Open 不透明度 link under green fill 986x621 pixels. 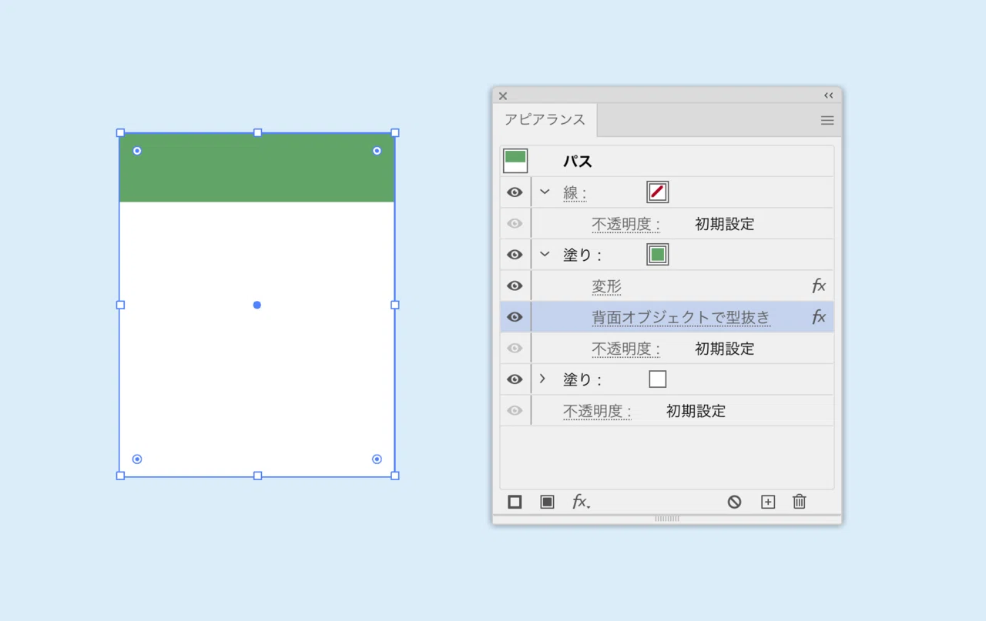coord(626,349)
